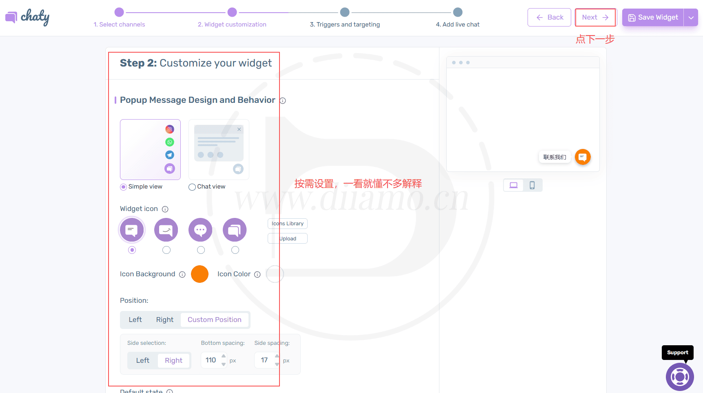The image size is (703, 393).
Task: Choose the Custom Position tab
Action: (x=215, y=320)
